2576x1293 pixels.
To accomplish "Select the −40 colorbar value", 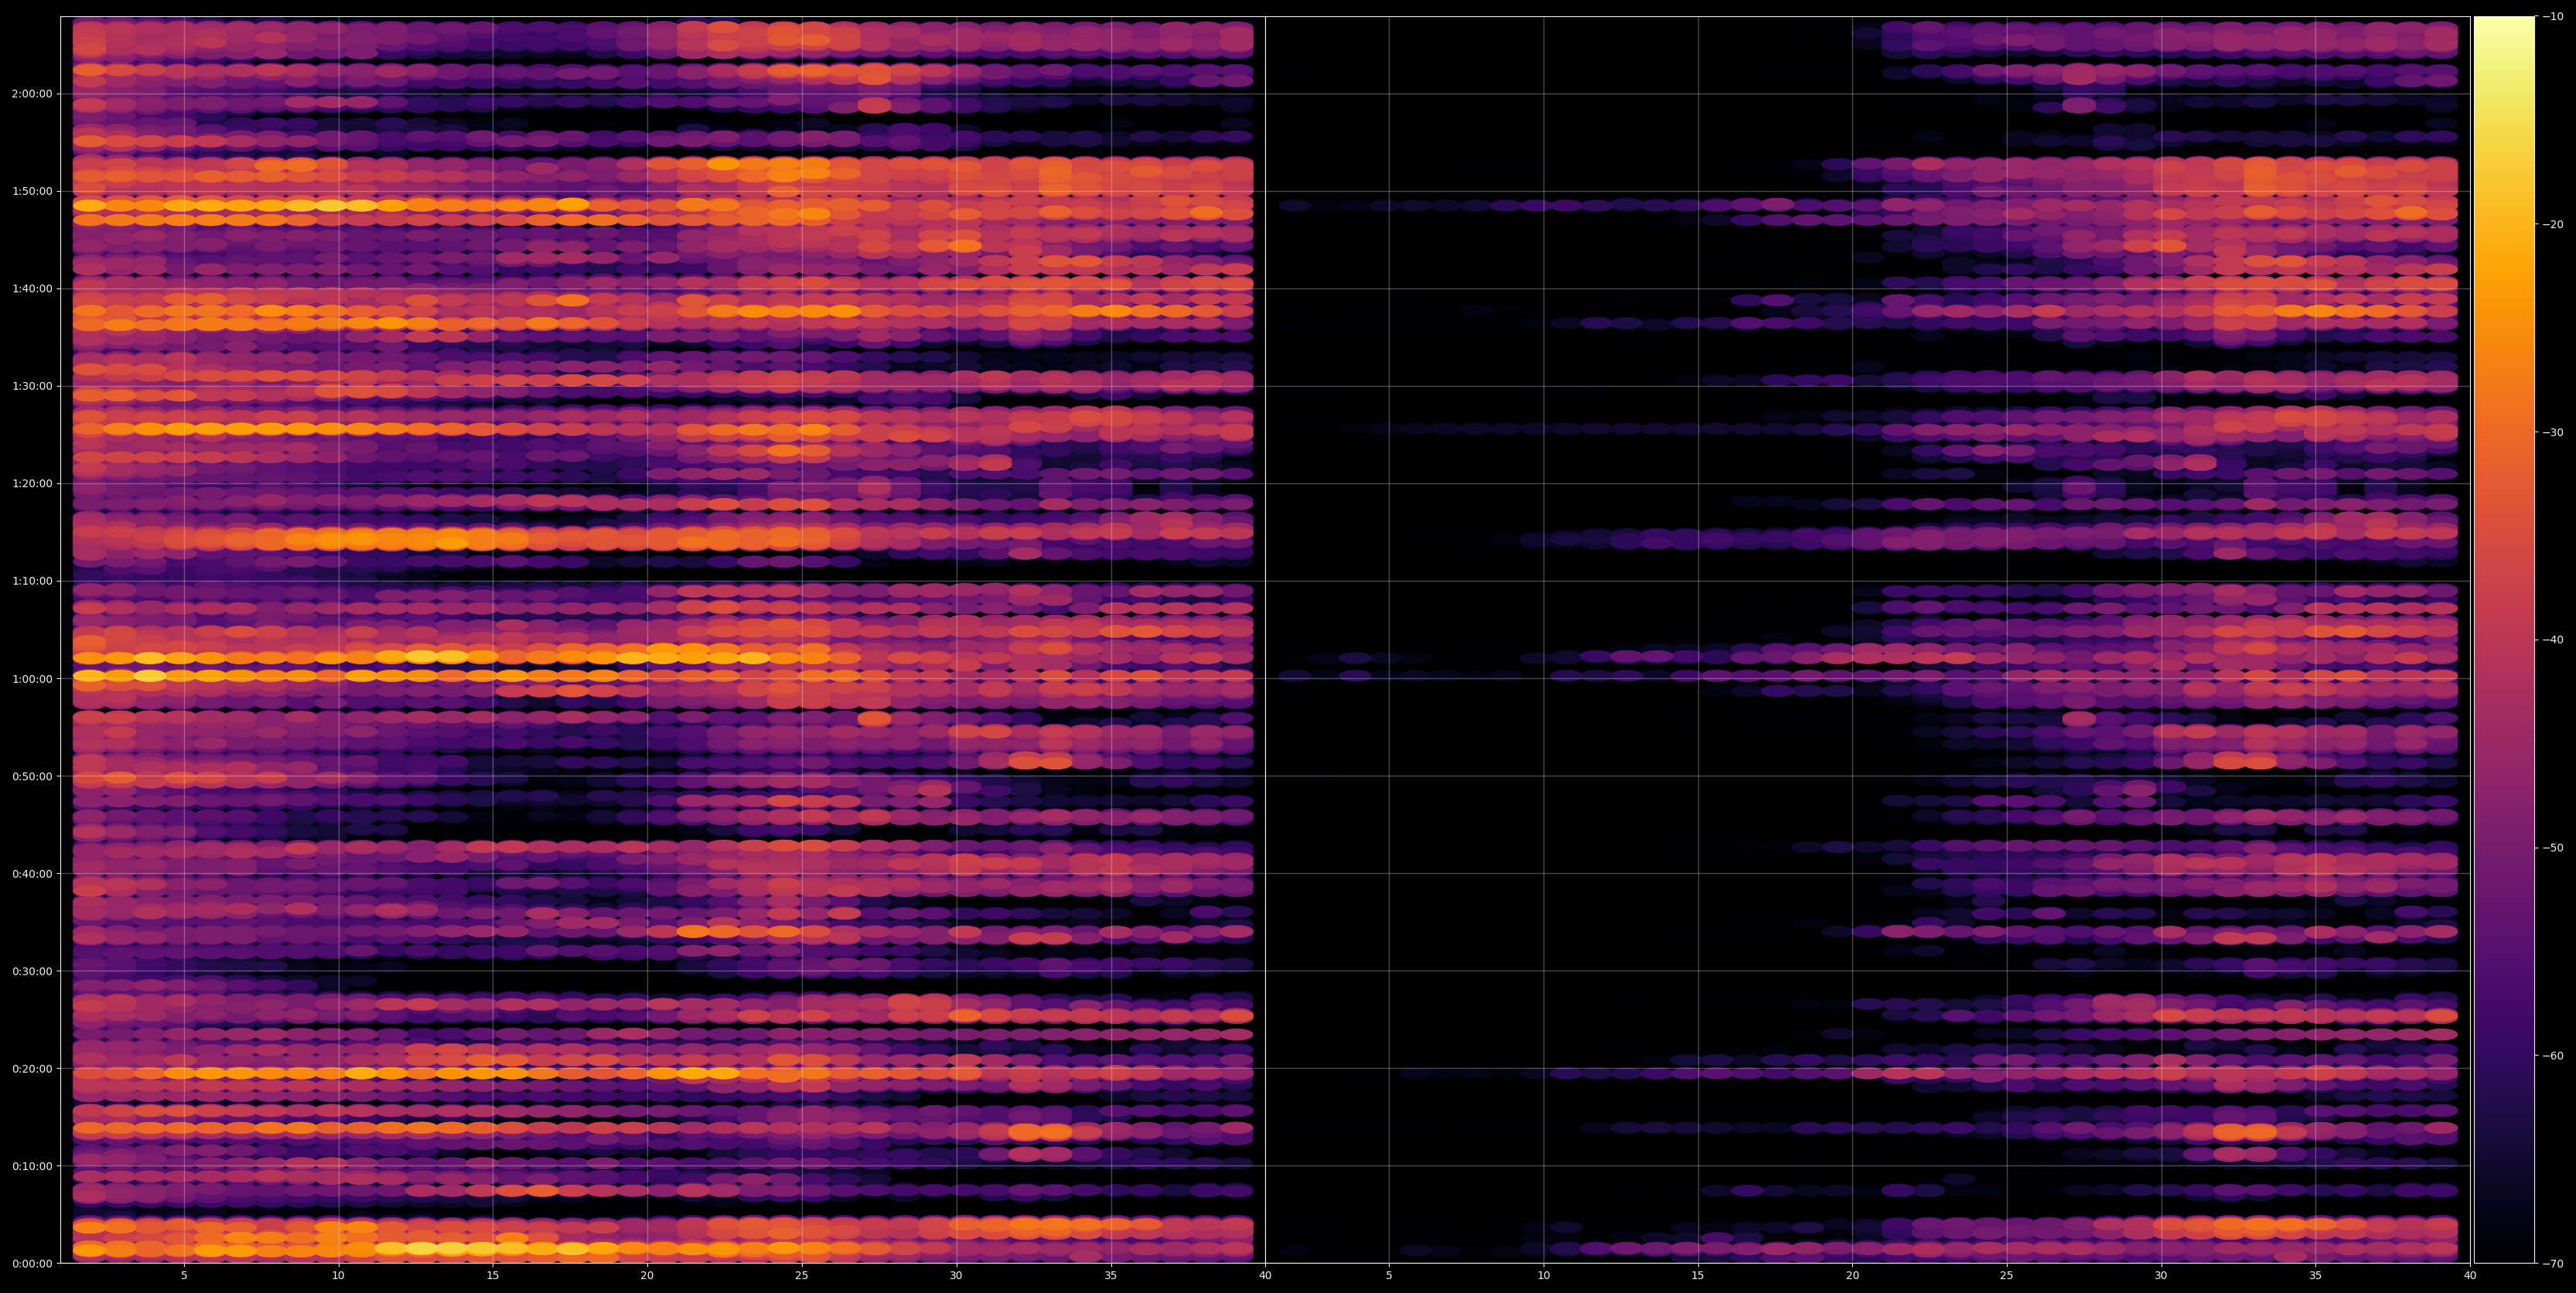I will coord(2553,640).
